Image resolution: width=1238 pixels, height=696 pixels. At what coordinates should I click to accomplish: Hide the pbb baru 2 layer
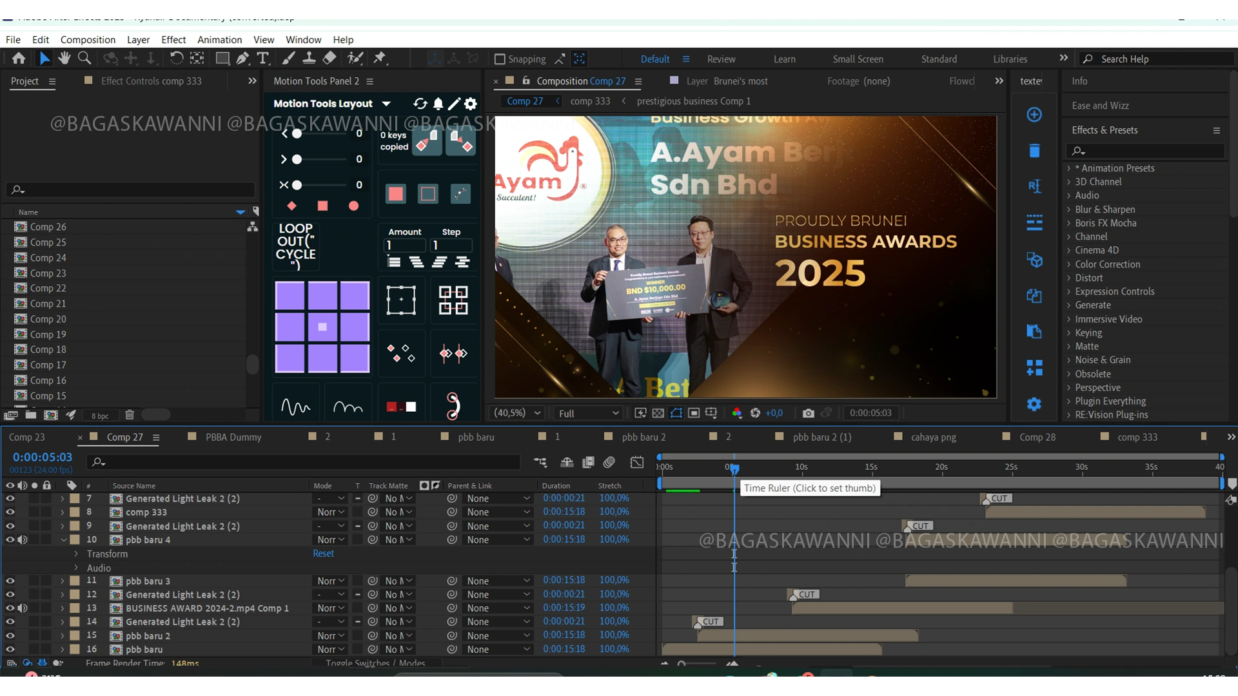pyautogui.click(x=10, y=635)
